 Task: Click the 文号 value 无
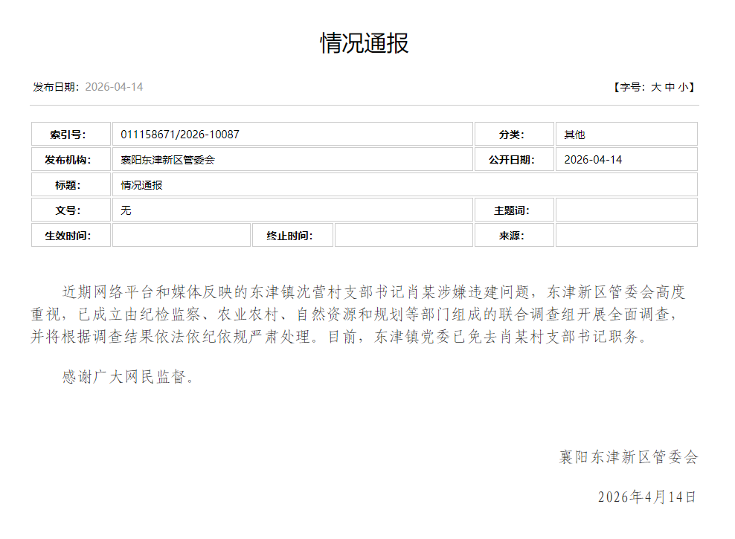click(x=126, y=210)
